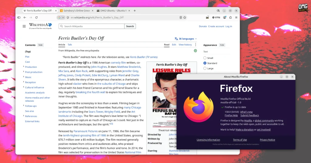Image resolution: width=311 pixels, height=163 pixels.
Task: Jump to Cast in contents
Action: [x=27, y=62]
